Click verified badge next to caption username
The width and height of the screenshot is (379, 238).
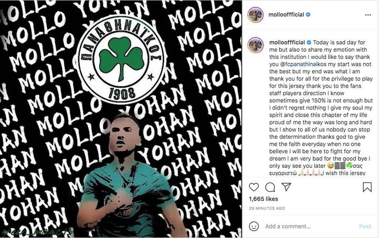tap(309, 42)
